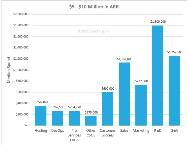Screen dimensions: 188x146
Task: Click the Hosting bar
Action: click(x=41, y=116)
